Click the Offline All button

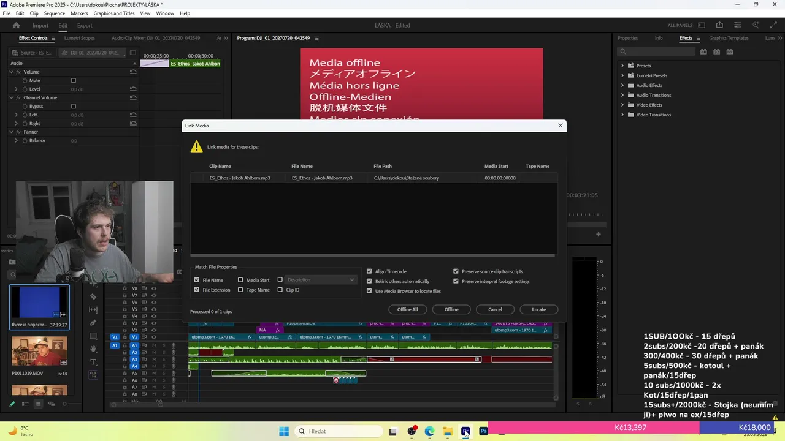(x=408, y=309)
